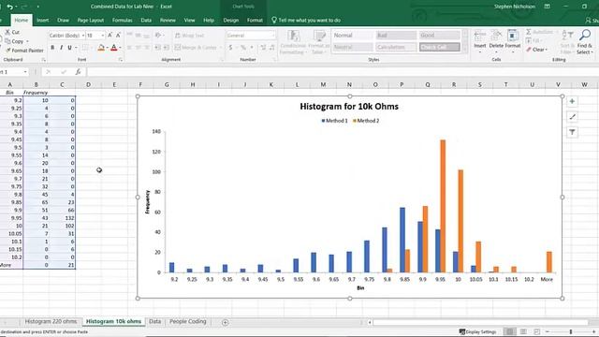The width and height of the screenshot is (599, 337).
Task: Click the Chart Filters funnel button
Action: (x=572, y=132)
